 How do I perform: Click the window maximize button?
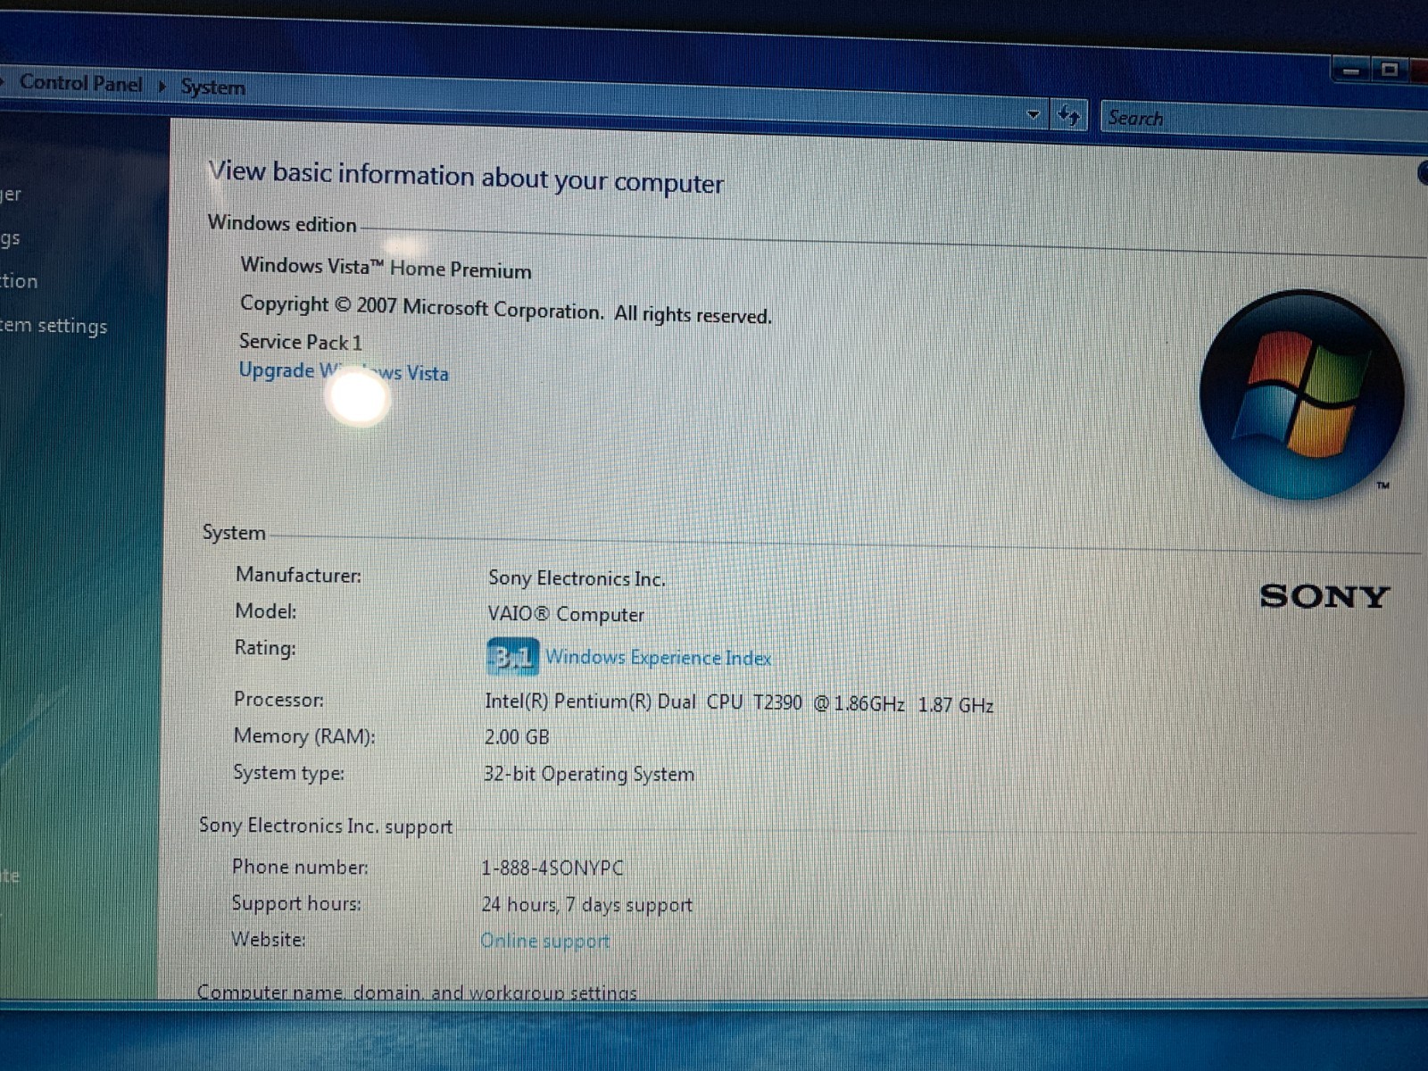tap(1389, 69)
